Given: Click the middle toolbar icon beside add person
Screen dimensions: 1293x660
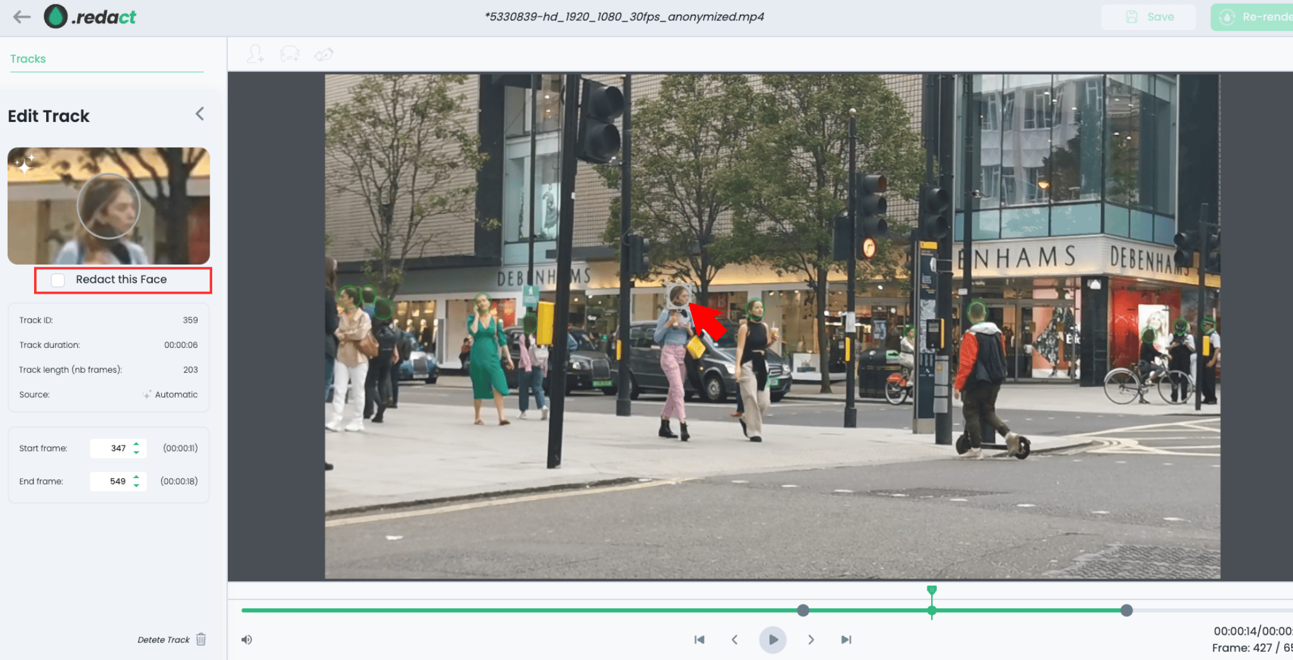Looking at the screenshot, I should pos(290,54).
